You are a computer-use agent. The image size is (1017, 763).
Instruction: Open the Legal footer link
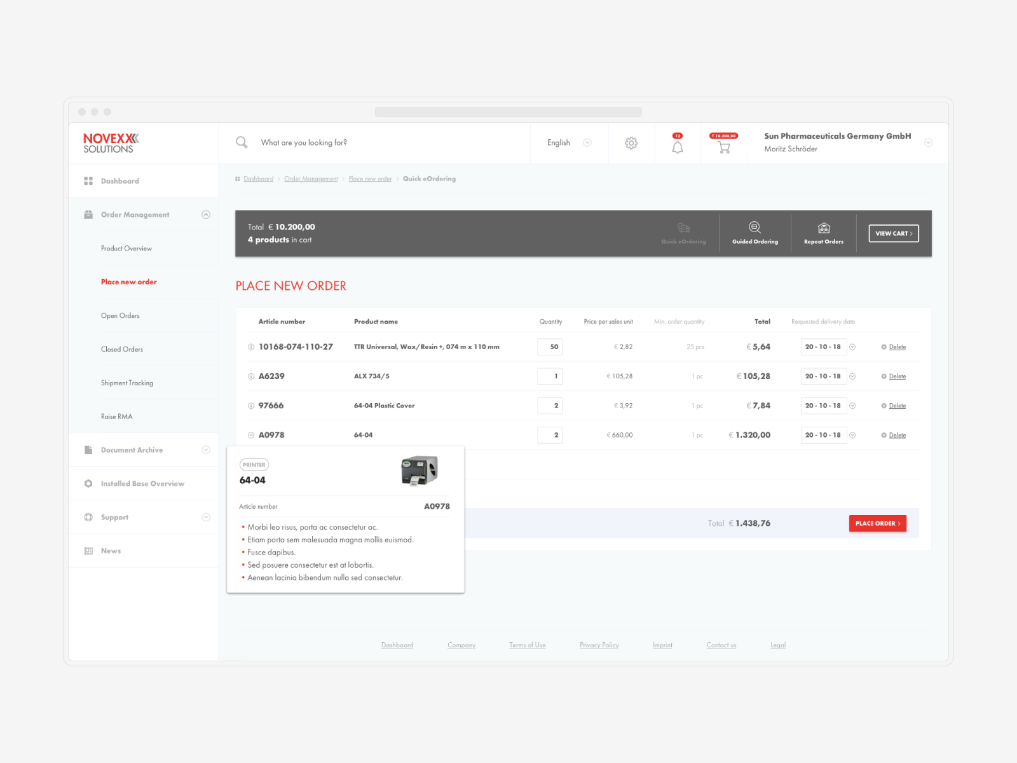point(778,645)
